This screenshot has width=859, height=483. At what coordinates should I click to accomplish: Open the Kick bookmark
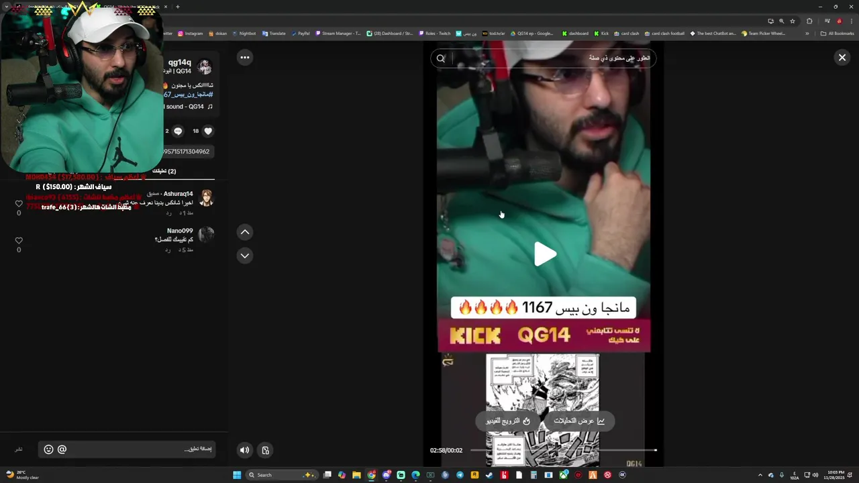[x=601, y=34]
